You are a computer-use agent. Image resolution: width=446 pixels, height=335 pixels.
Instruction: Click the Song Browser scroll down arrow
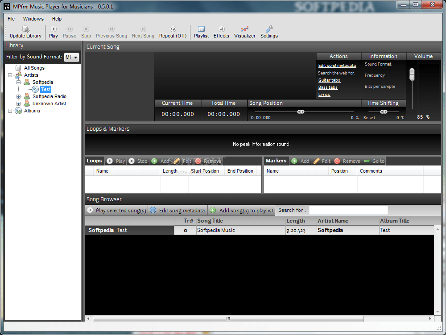click(x=438, y=312)
